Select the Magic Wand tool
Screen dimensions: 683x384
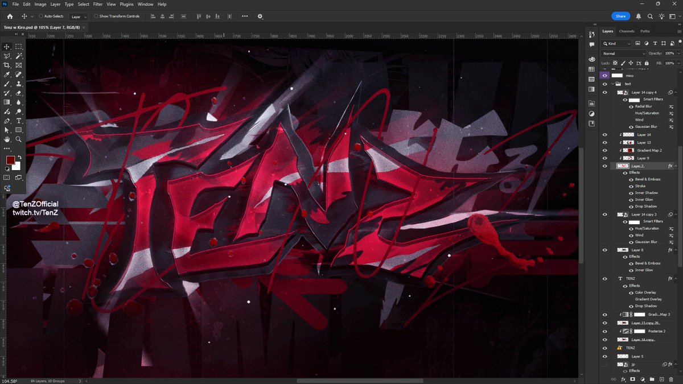pyautogui.click(x=19, y=56)
